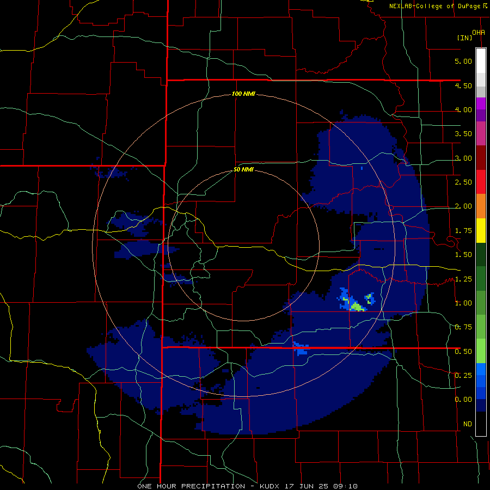Click the 2.00 legend value
Screen dimensions: 490x490
[x=463, y=206]
